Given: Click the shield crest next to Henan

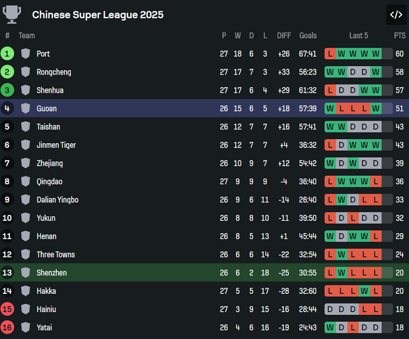Looking at the screenshot, I should (26, 236).
